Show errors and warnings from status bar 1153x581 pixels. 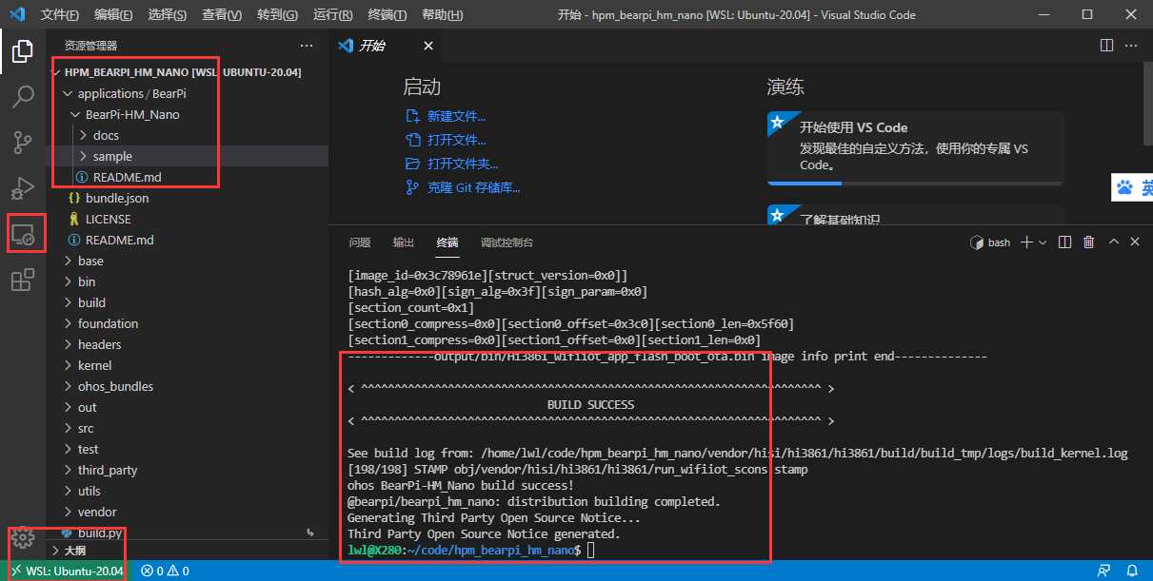pyautogui.click(x=165, y=571)
